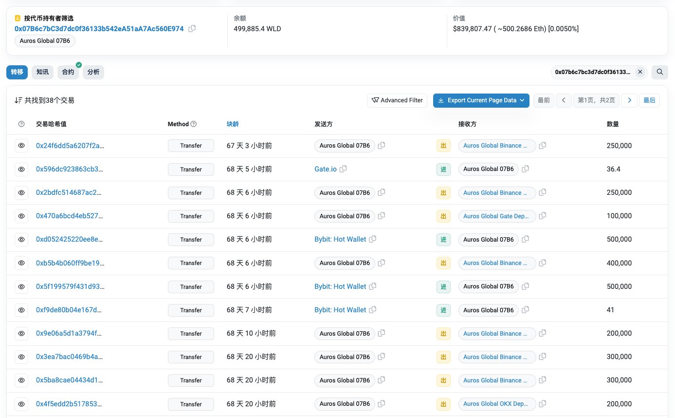The height and width of the screenshot is (418, 675).
Task: Switch to the 分析 tab
Action: 93,72
